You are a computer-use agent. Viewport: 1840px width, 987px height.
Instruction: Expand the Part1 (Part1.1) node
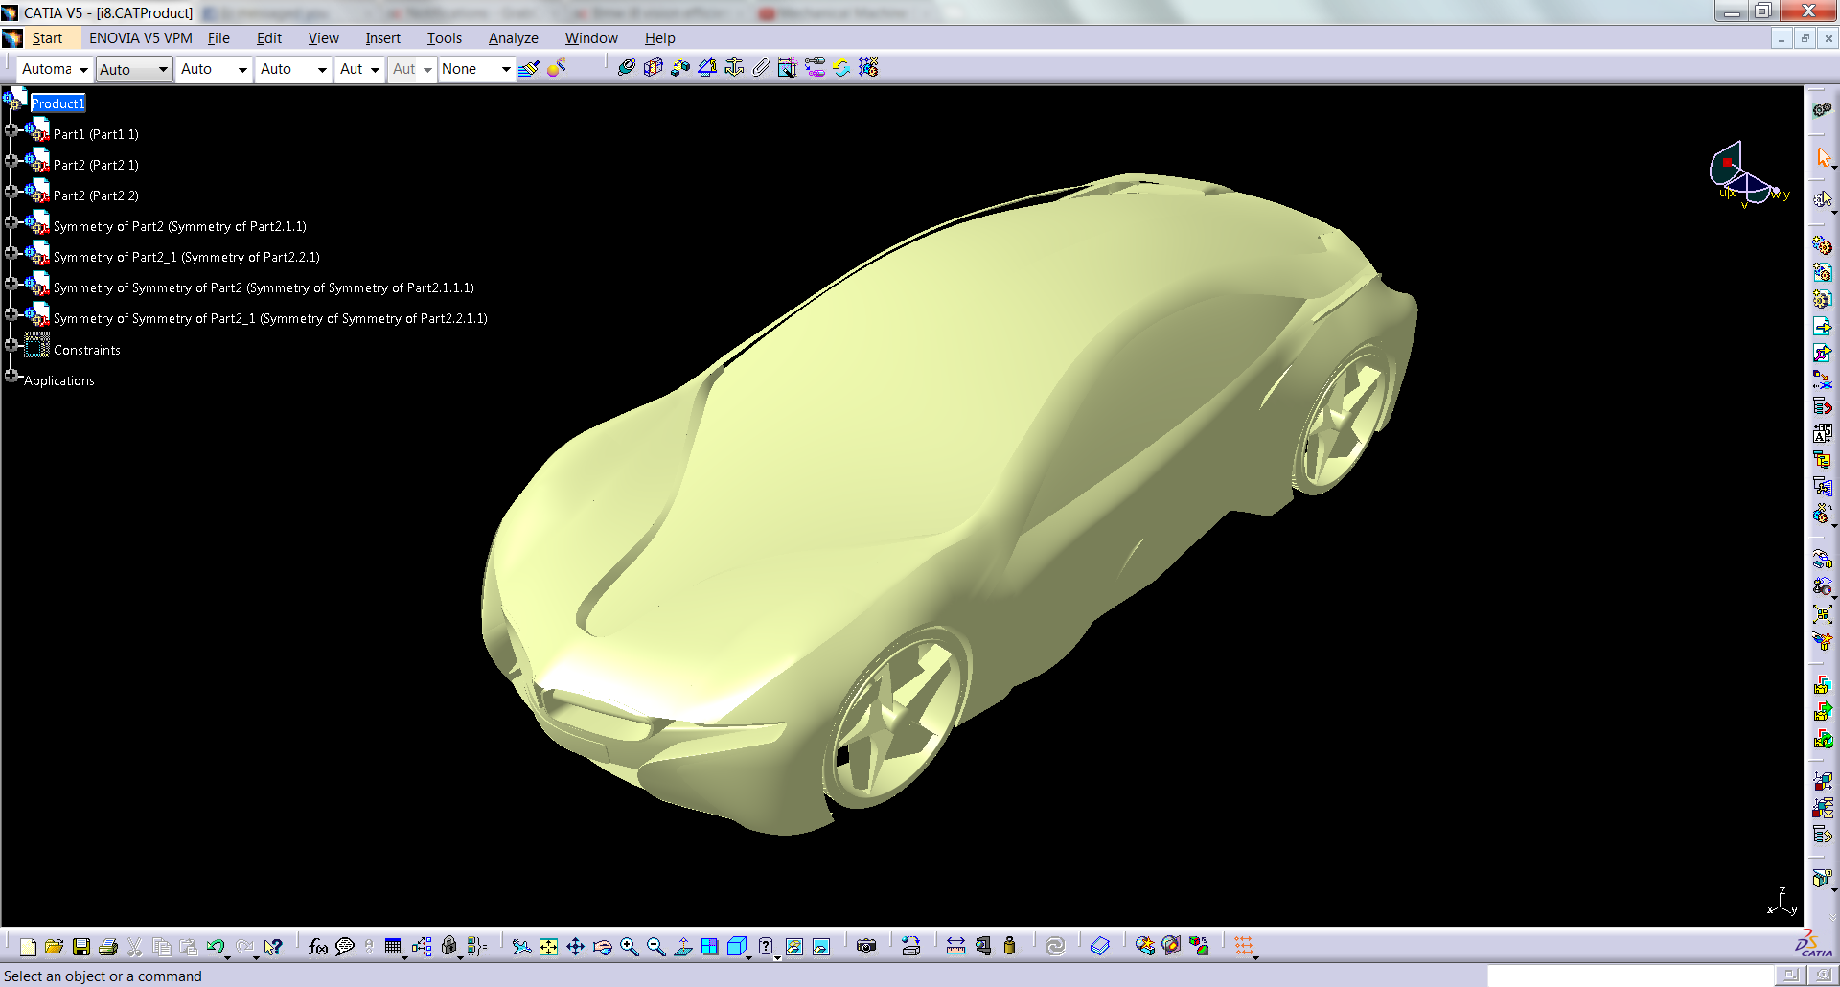(11, 130)
